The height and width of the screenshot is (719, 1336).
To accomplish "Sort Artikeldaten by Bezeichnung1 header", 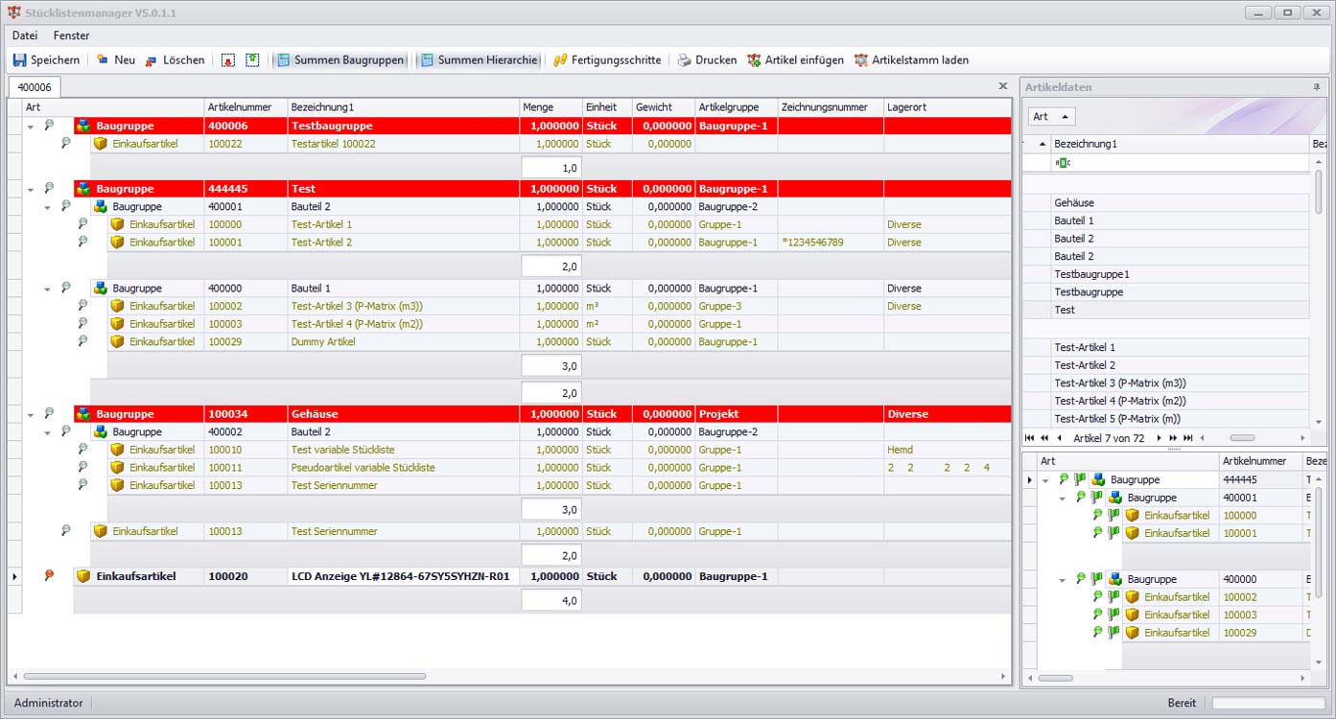I will click(1180, 144).
